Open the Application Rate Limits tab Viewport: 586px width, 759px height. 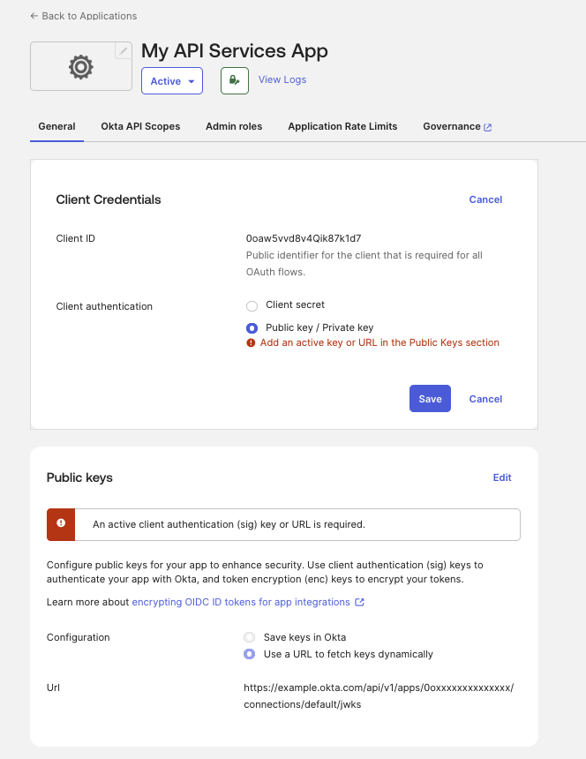pyautogui.click(x=342, y=126)
